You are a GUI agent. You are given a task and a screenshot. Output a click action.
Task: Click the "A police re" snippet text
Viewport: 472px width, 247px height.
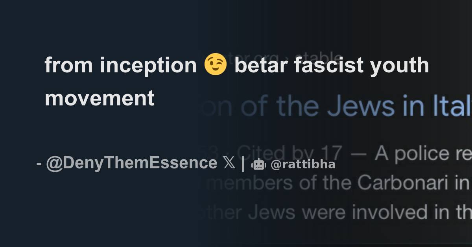[x=423, y=154]
